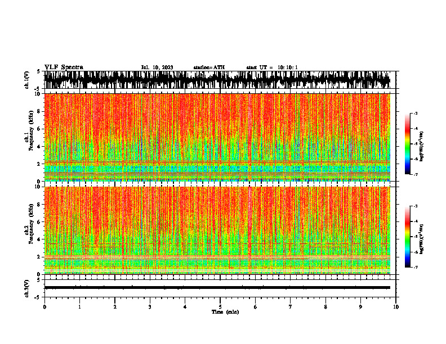
Task: Click the ch.2 spectrogram color scale bar
Action: (x=407, y=237)
